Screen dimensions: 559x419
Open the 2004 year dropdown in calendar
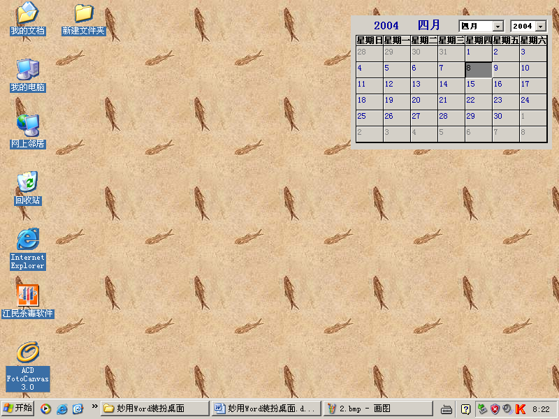pyautogui.click(x=528, y=26)
